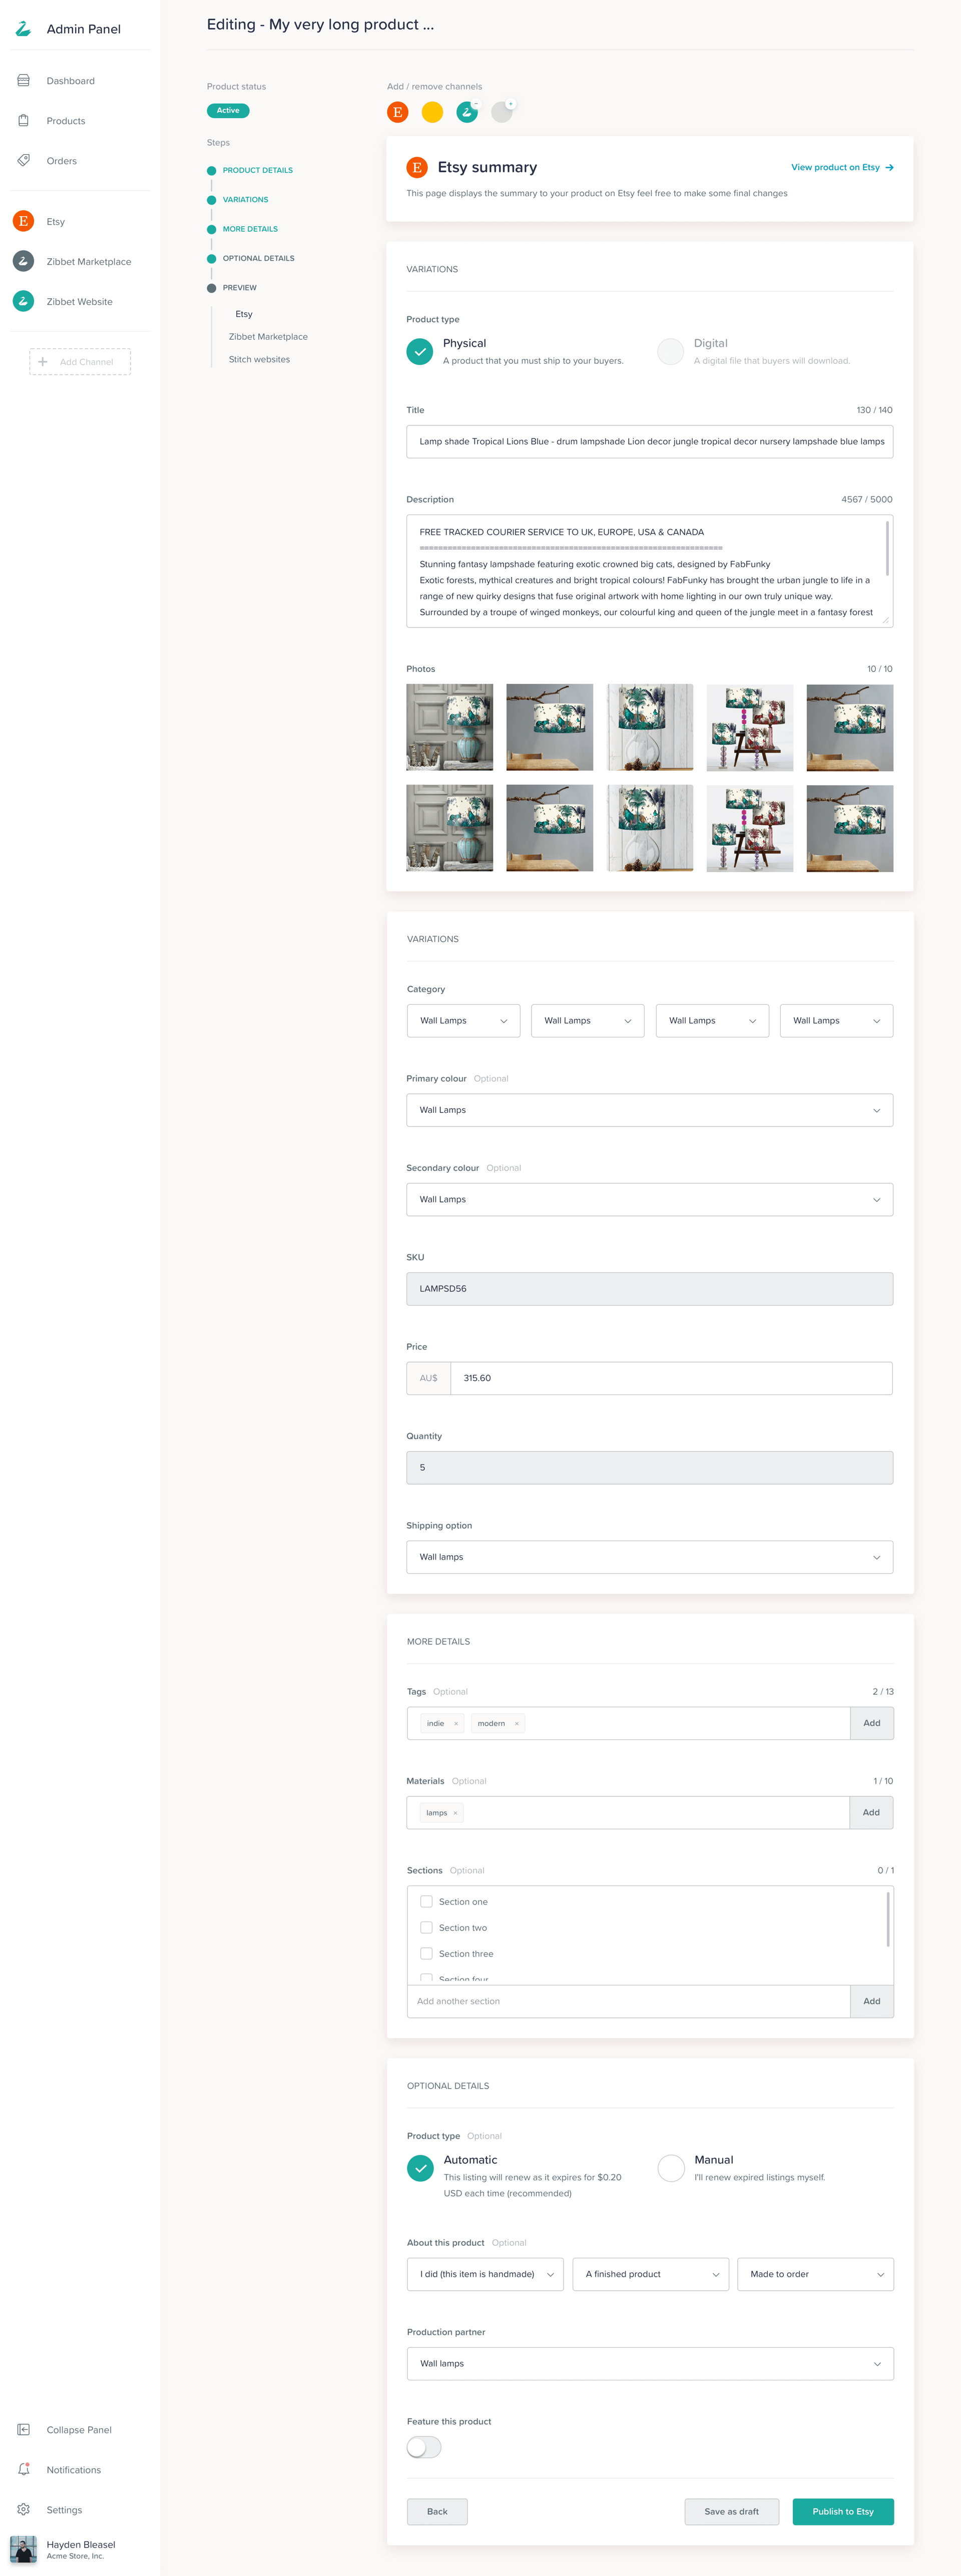Click the Description box scrollbar

click(887, 547)
